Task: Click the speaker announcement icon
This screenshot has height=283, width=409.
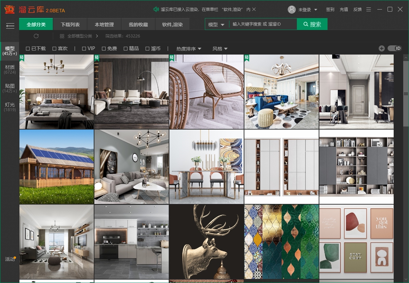Action: 156,9
